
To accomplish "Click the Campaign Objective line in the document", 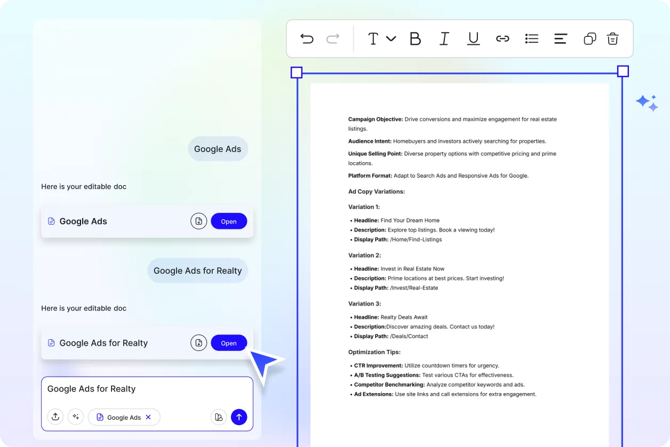I will (452, 124).
